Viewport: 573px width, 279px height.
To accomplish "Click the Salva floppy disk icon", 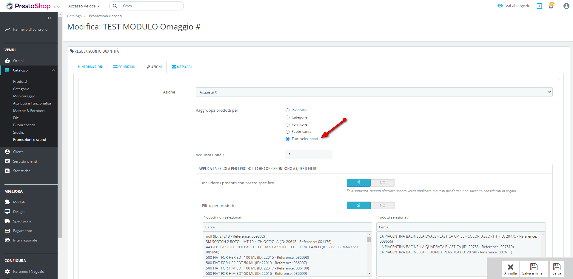I will 557,267.
